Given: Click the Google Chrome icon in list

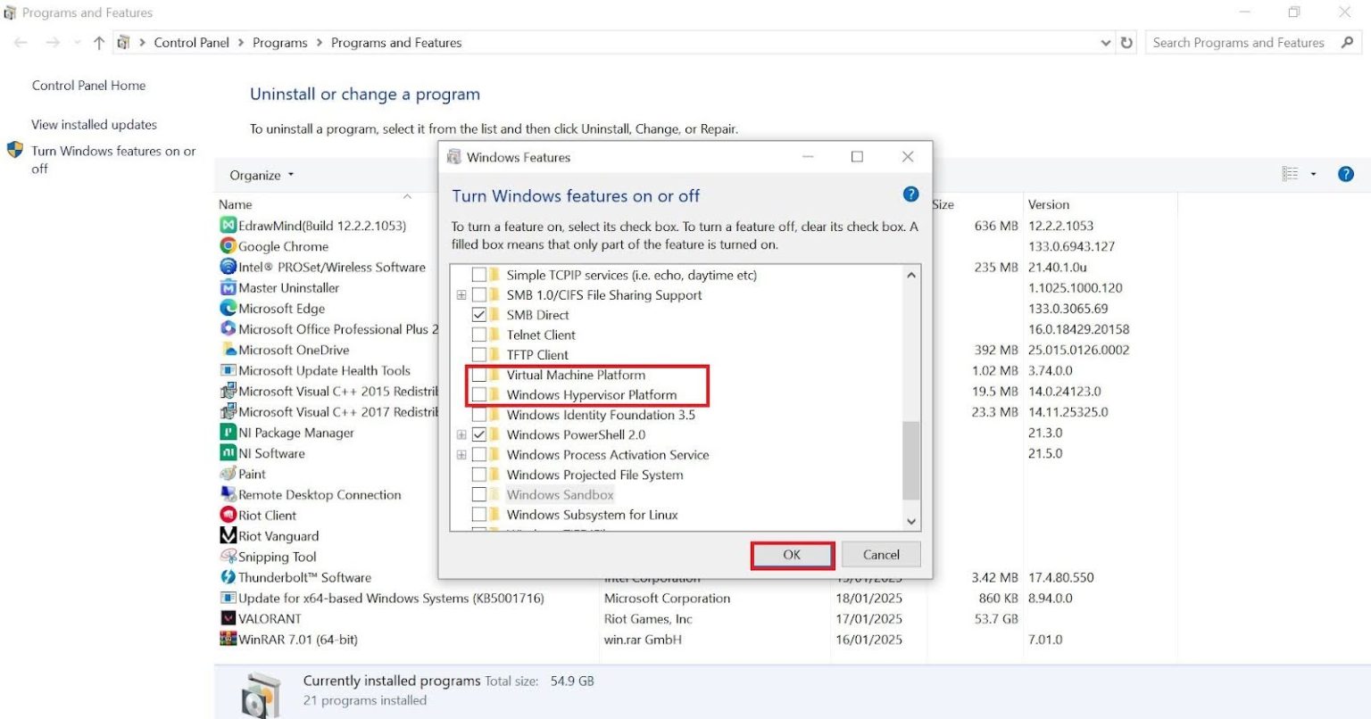Looking at the screenshot, I should click(228, 246).
